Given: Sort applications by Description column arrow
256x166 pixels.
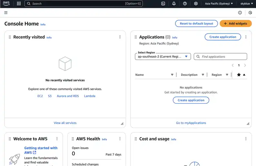Looking at the screenshot, I should pyautogui.click(x=203, y=74).
